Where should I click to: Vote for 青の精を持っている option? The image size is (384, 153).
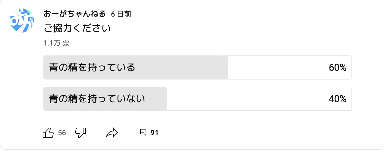(92, 67)
